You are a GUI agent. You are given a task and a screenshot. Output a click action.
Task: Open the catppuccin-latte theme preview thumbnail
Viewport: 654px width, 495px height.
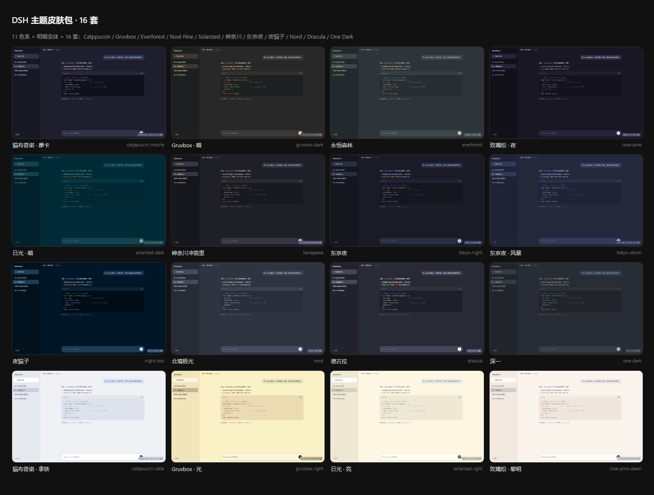click(89, 417)
